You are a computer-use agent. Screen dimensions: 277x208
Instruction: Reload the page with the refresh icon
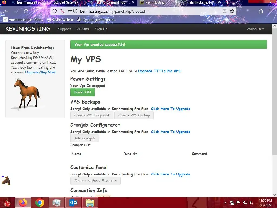(26, 11)
